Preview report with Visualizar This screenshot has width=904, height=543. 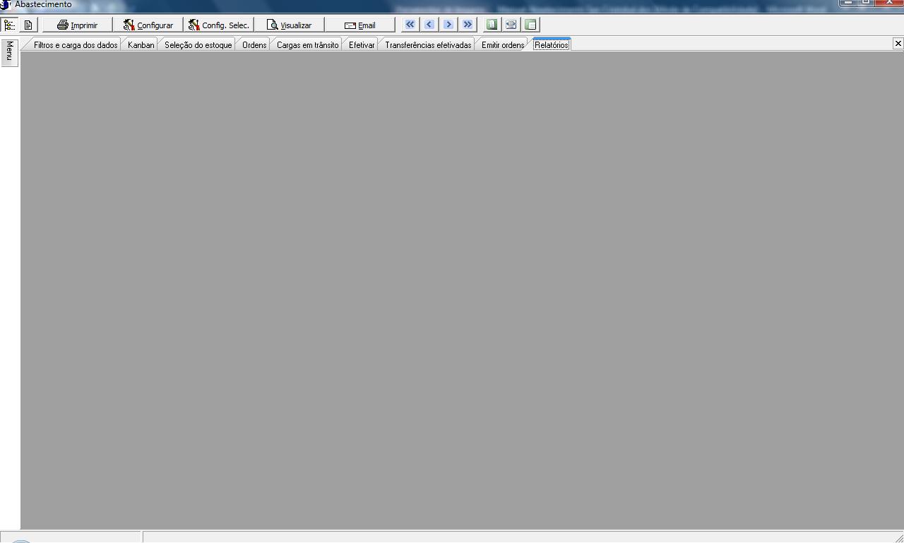pyautogui.click(x=289, y=25)
